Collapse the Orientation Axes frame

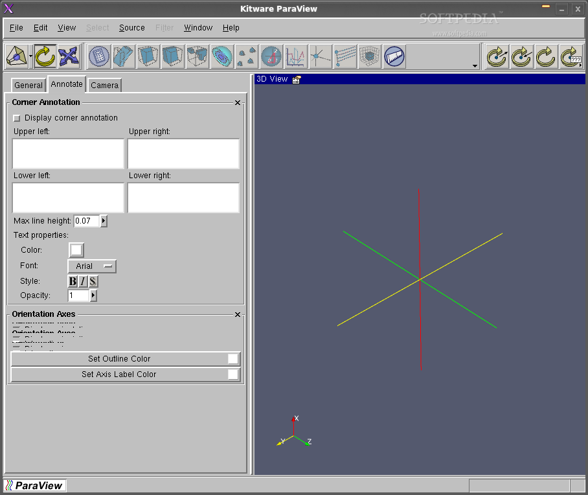[238, 314]
